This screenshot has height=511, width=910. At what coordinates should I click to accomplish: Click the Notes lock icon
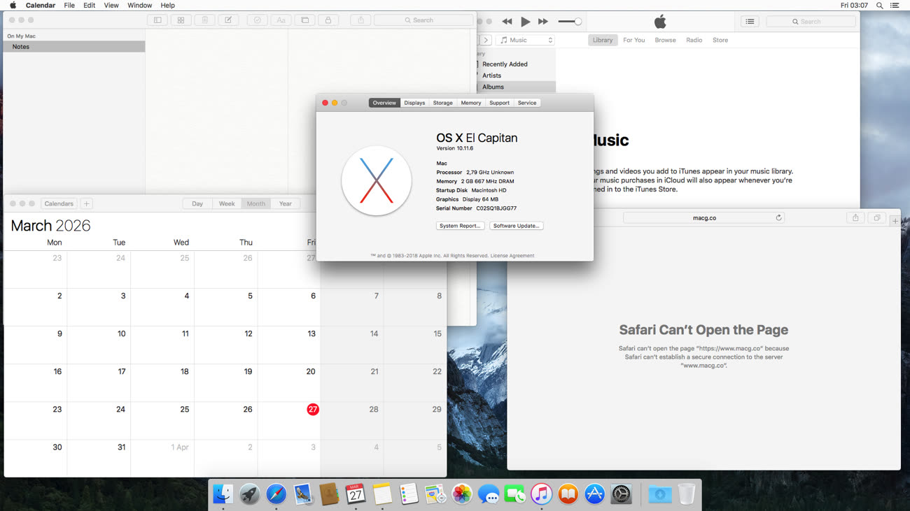click(328, 20)
